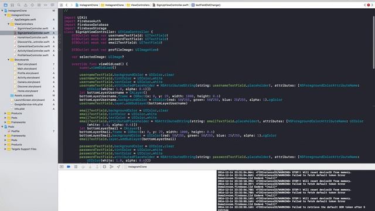The image size is (375, 211).
Task: Click the Step Over button
Action: coord(83,166)
